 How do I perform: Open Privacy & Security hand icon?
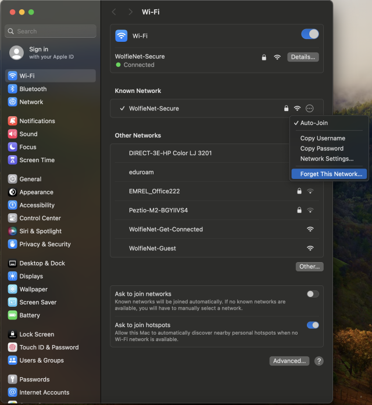(12, 244)
